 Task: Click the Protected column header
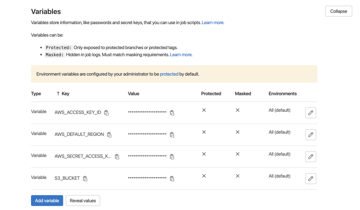(211, 93)
